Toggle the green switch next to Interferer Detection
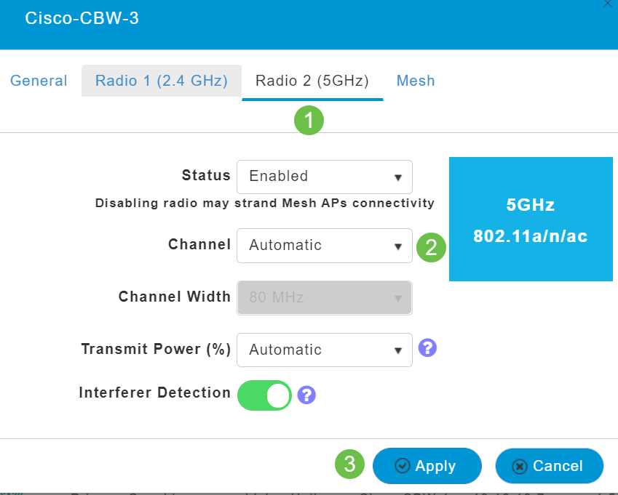This screenshot has width=618, height=495. click(x=264, y=395)
